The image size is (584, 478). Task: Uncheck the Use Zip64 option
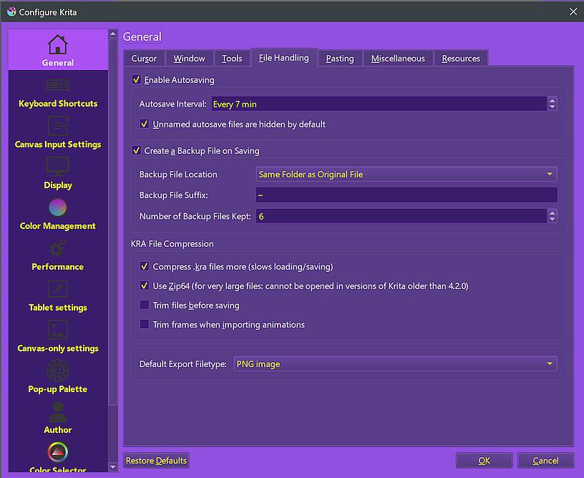145,286
